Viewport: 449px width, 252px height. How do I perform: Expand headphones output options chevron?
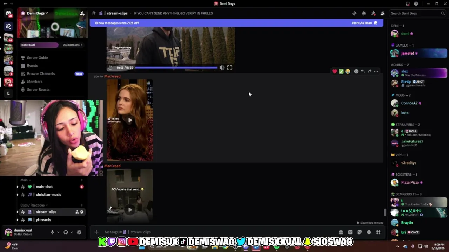[x=72, y=232]
